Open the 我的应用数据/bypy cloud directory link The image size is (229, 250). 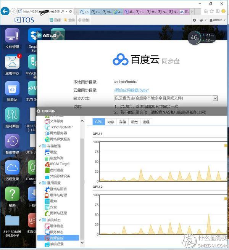131,90
